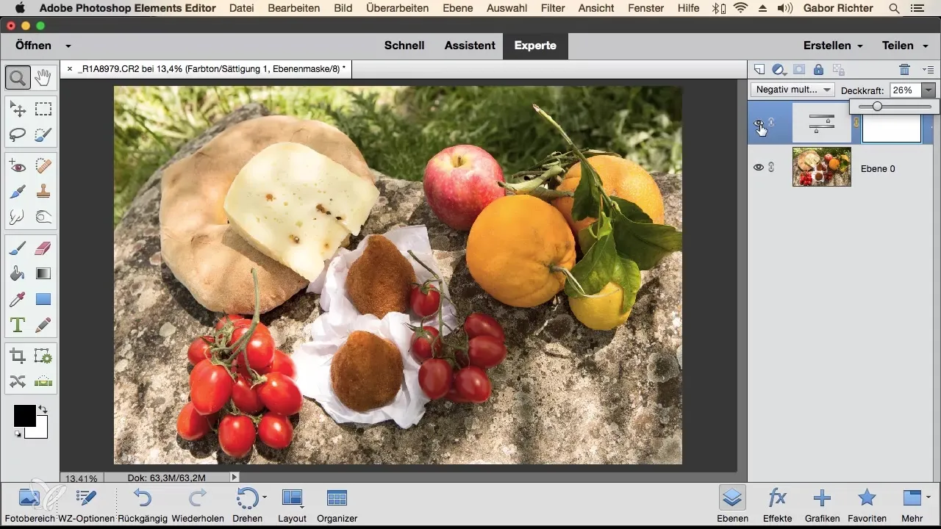941x529 pixels.
Task: Select the Brush tool
Action: point(18,248)
